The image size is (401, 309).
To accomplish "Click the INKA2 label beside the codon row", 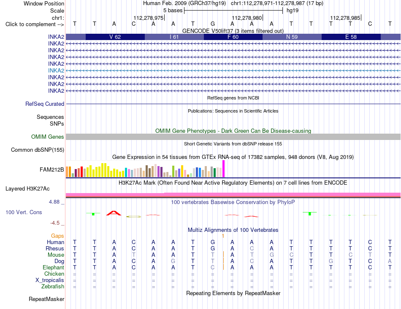I will click(x=56, y=37).
